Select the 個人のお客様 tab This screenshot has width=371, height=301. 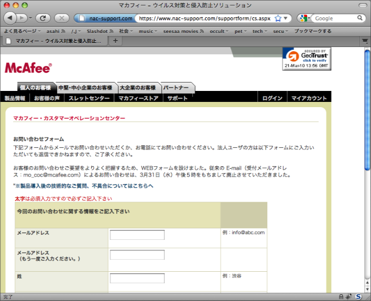36,88
